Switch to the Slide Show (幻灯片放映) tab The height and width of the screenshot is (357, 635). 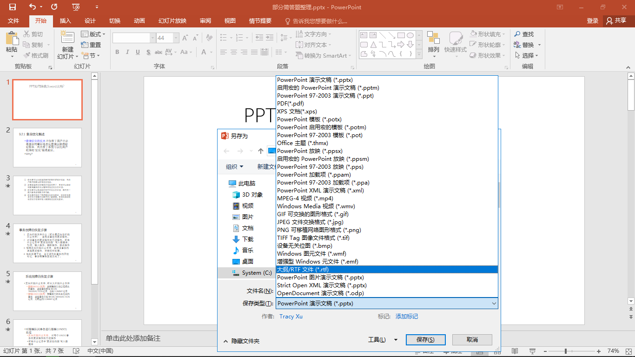[x=172, y=21]
